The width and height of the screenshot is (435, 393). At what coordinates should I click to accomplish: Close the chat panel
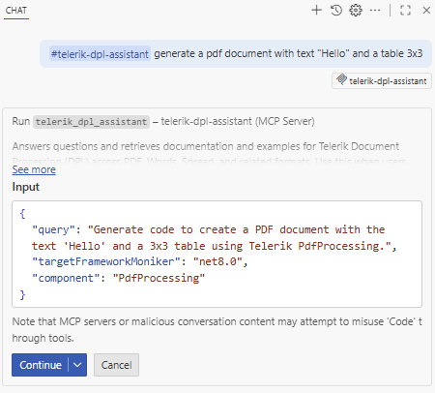(426, 11)
